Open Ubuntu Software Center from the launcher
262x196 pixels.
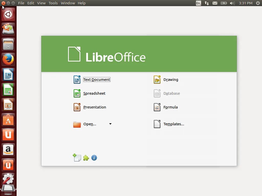8,120
